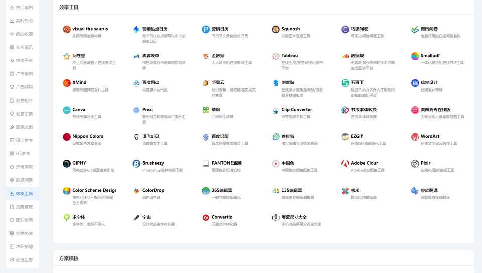
Task: Open 美图秀秀在线版 link
Action: point(436,109)
